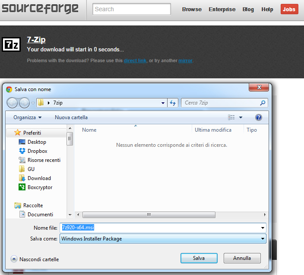The image size is (304, 275).
Task: Click the sourceforge logo
Action: (40, 9)
